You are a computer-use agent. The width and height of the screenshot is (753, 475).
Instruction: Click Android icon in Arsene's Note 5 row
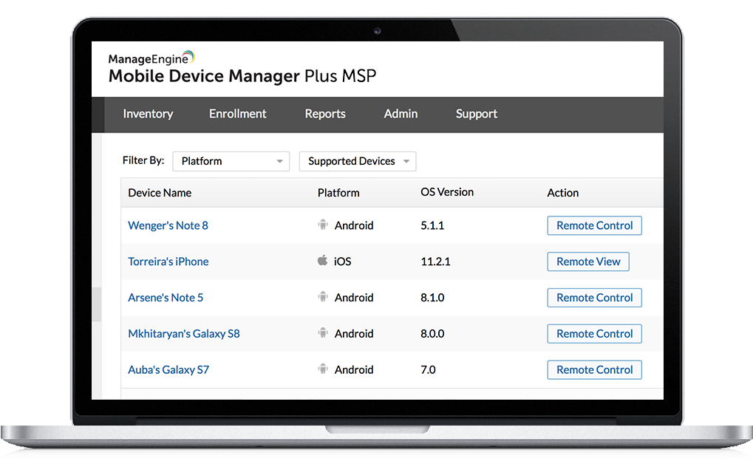pyautogui.click(x=323, y=297)
